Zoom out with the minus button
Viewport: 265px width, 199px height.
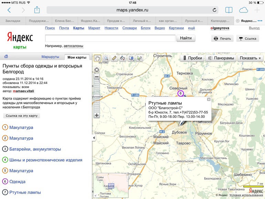(97, 77)
